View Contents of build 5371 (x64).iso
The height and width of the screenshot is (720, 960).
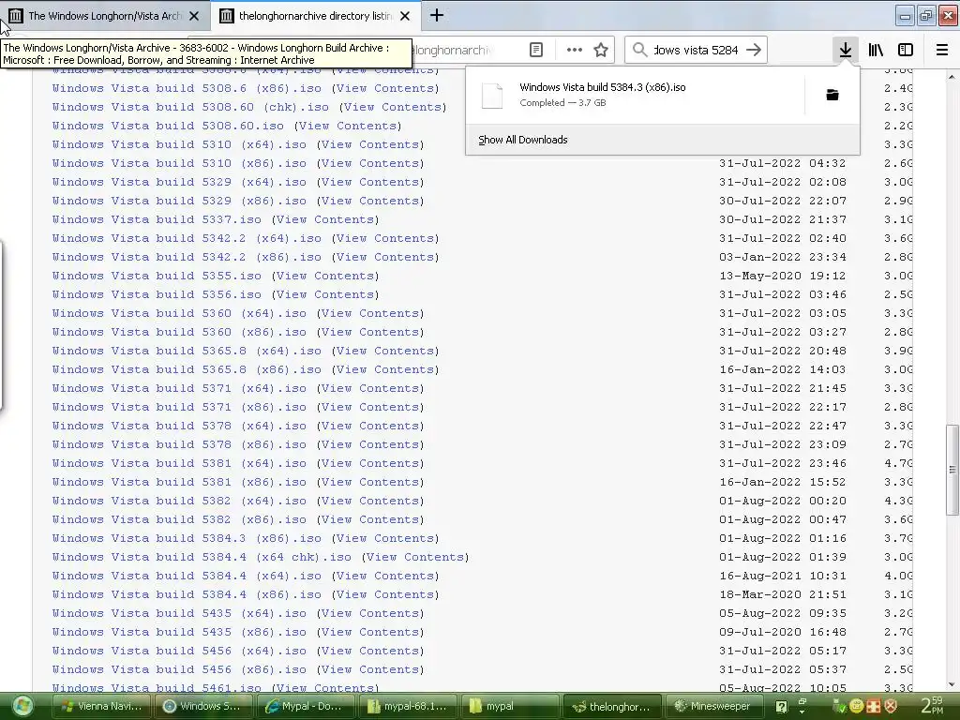point(370,388)
